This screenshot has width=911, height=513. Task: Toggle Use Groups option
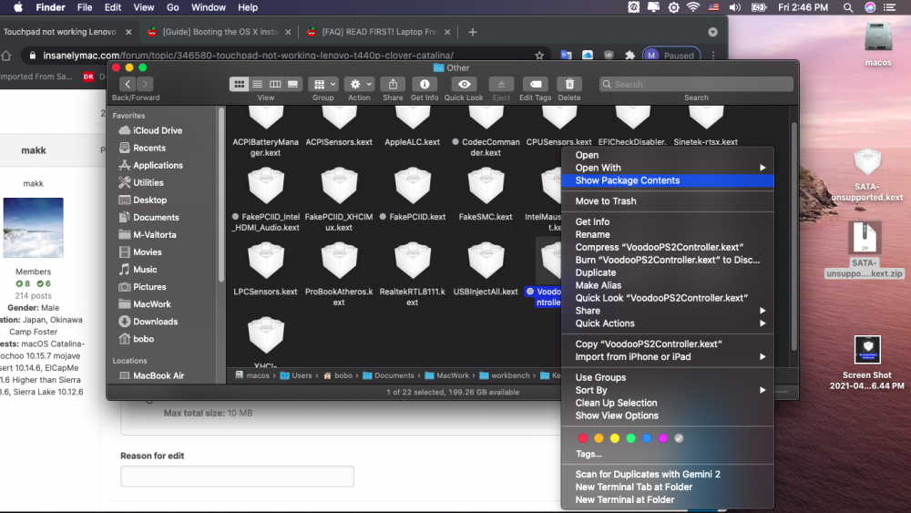pyautogui.click(x=668, y=377)
